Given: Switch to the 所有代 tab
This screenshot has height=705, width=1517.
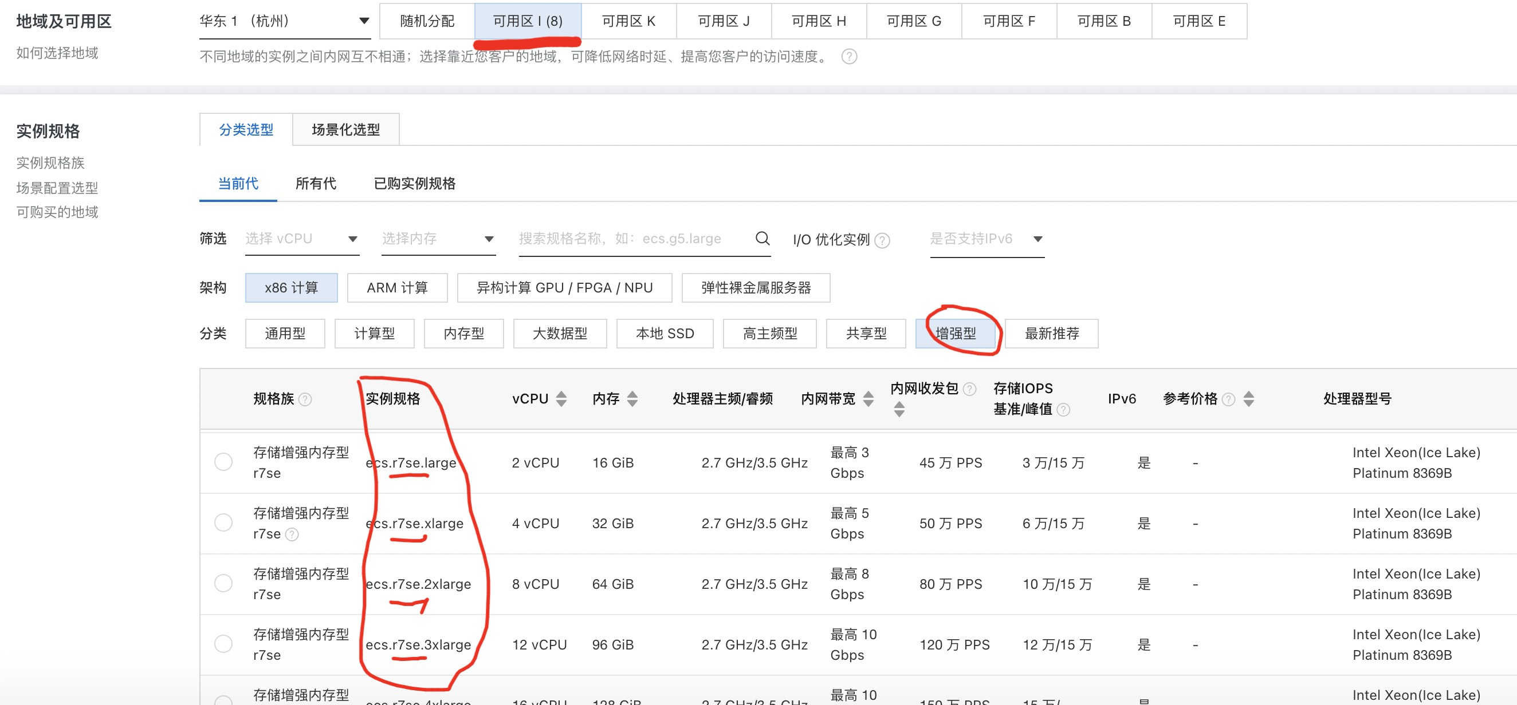Looking at the screenshot, I should 316,184.
